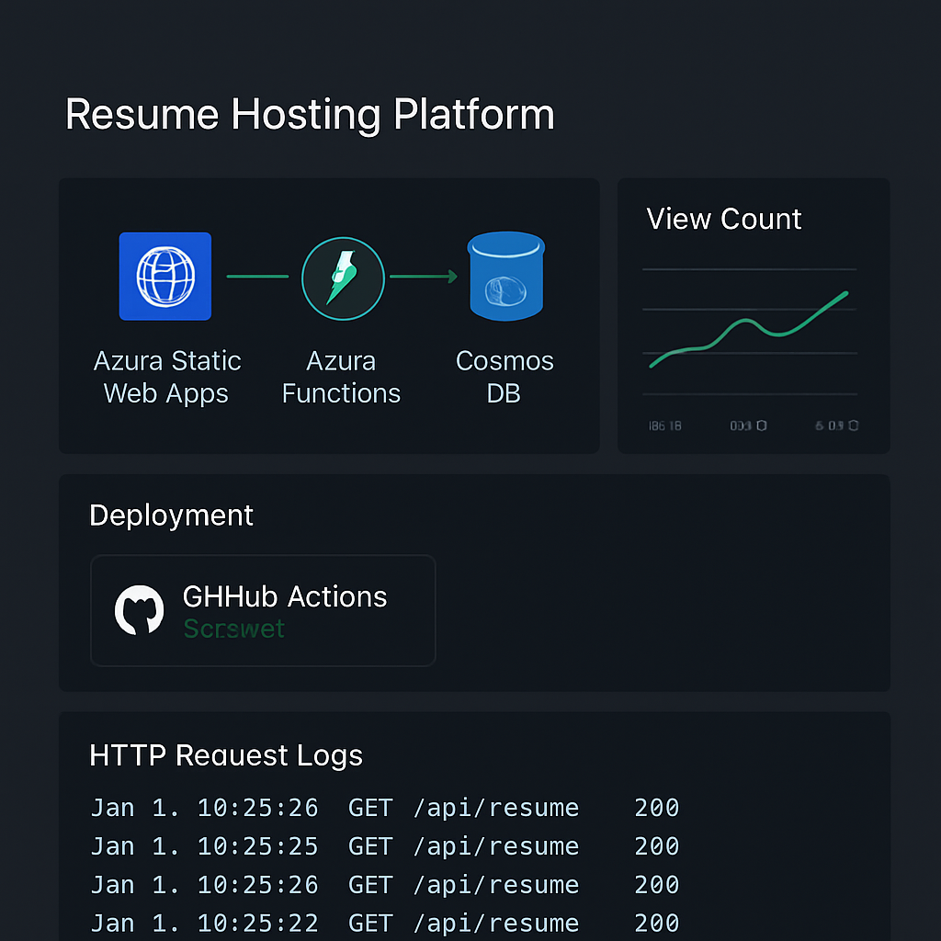Open the 'GHHub Actions' label

click(x=285, y=596)
